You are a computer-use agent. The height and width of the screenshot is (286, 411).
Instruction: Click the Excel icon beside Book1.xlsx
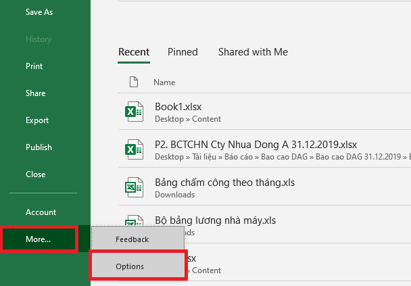point(134,112)
